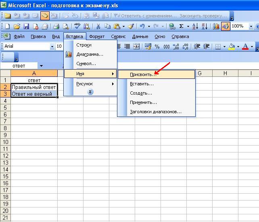Toggle the percent style button
The image size is (259, 222).
coord(157,47)
